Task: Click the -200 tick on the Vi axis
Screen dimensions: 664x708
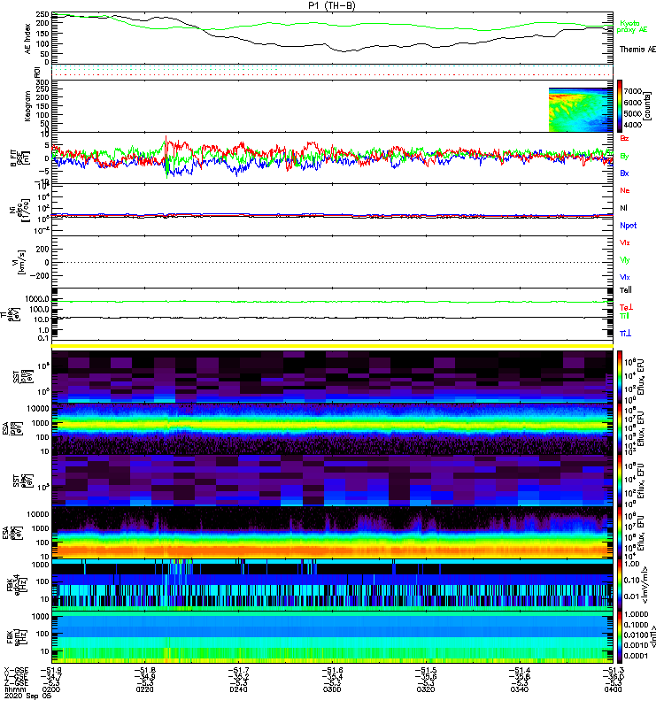Action: click(39, 276)
